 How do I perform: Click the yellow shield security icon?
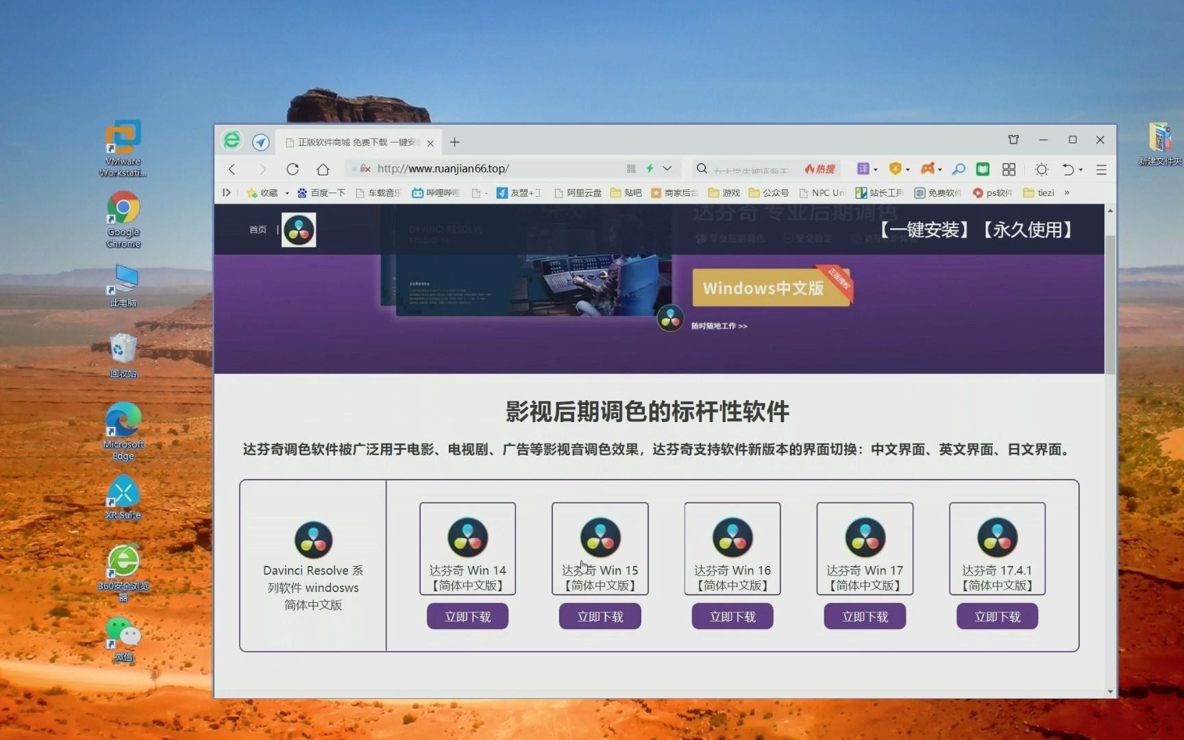895,169
